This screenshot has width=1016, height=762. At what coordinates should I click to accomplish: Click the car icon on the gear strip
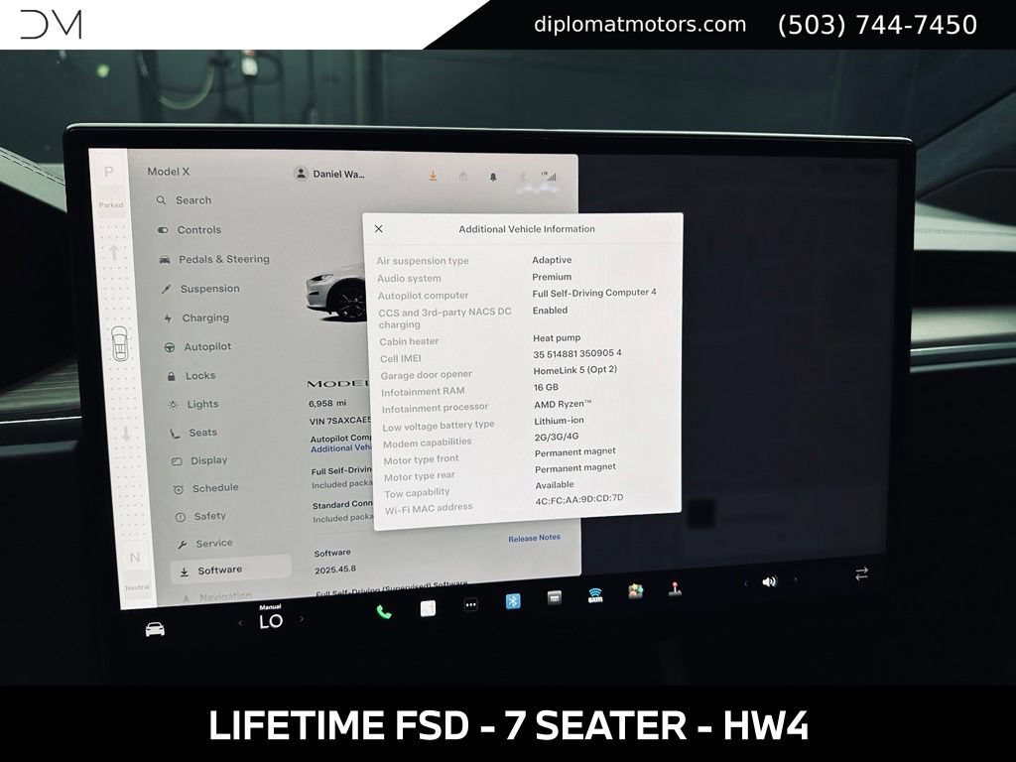[120, 344]
